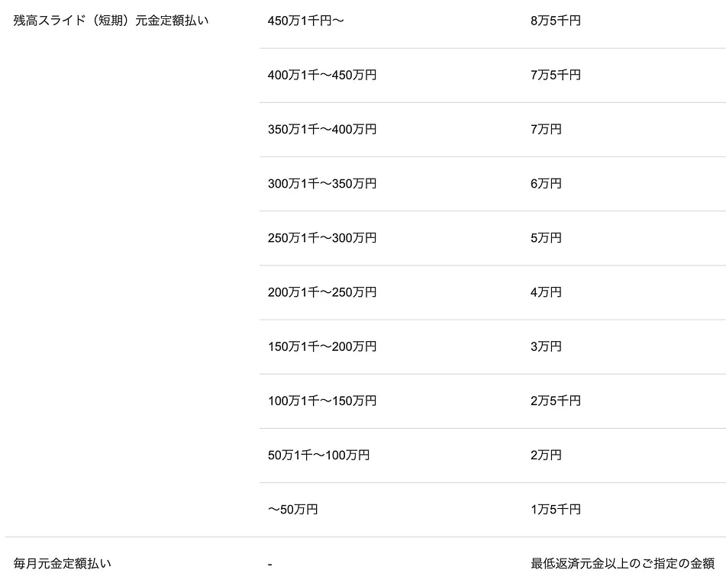Screen dimensions: 726x586
Task: Select the 350万1千〜400万円 balance range
Action: (322, 129)
